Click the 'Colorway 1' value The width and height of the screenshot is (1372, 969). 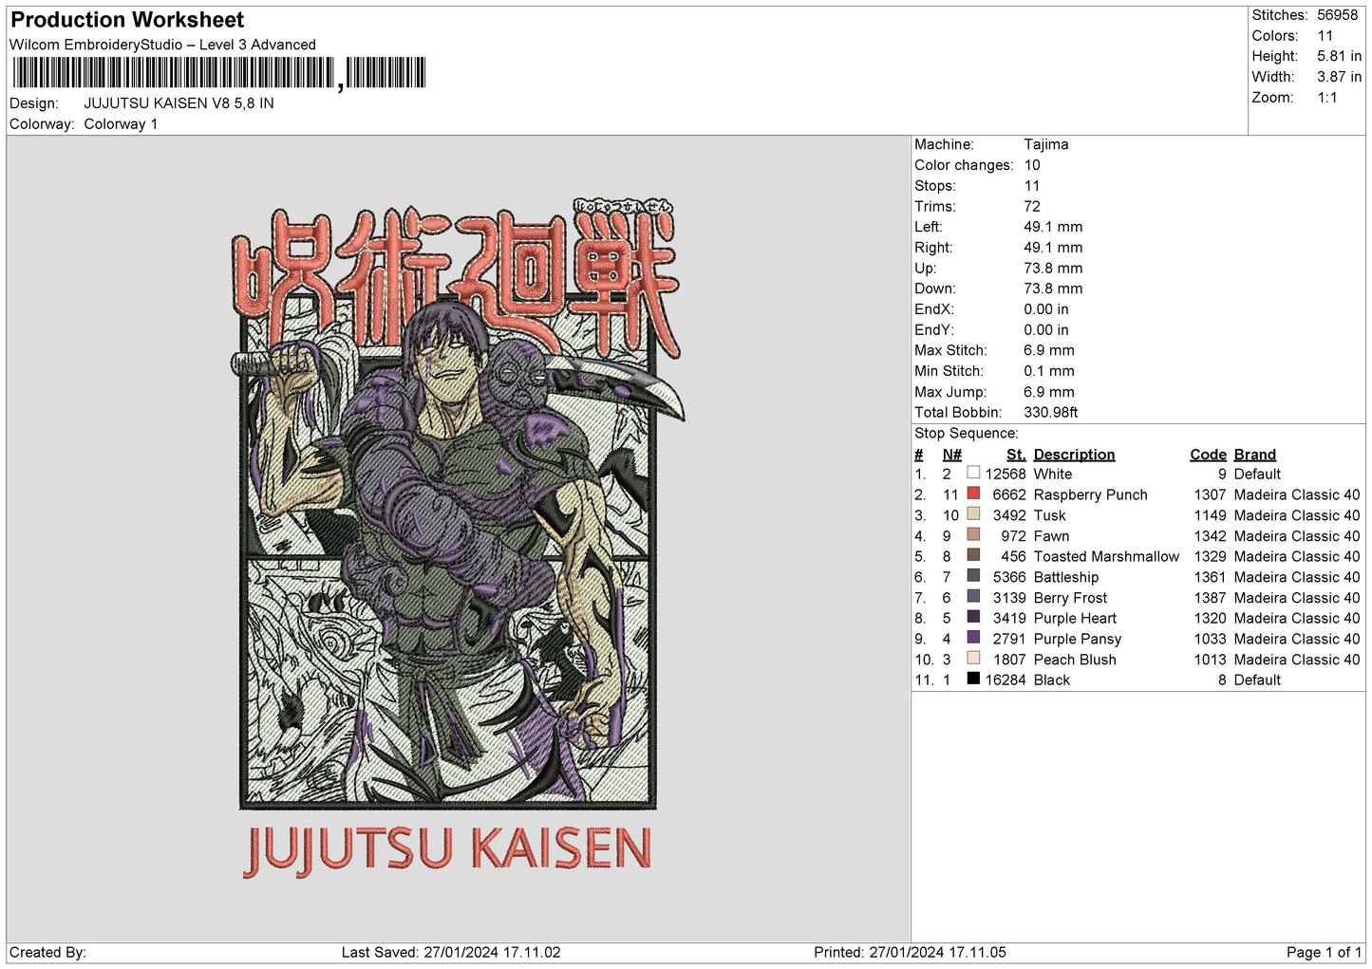121,124
